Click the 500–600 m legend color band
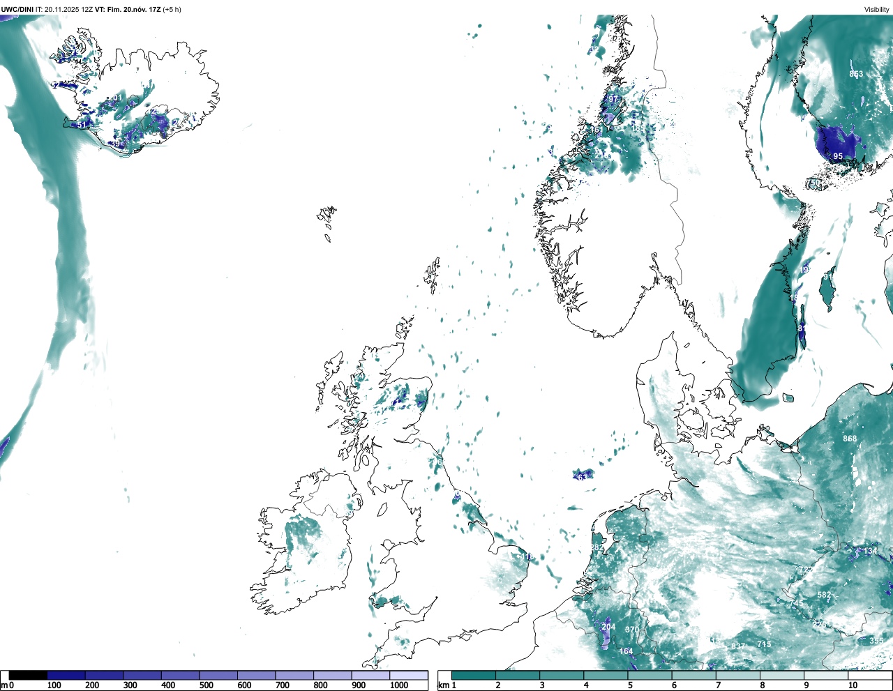The height and width of the screenshot is (691, 893). tap(218, 675)
